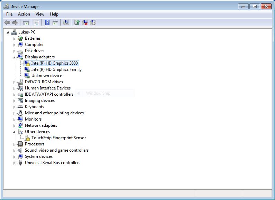Viewport: 275px width, 200px height.
Task: Select Intel(R) HD Graphics Family label
Action: (x=56, y=69)
